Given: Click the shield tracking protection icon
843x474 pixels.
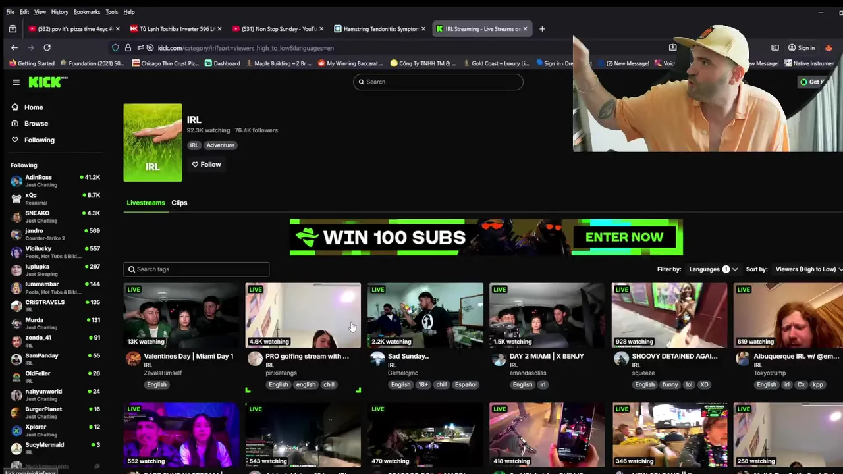Looking at the screenshot, I should 115,48.
